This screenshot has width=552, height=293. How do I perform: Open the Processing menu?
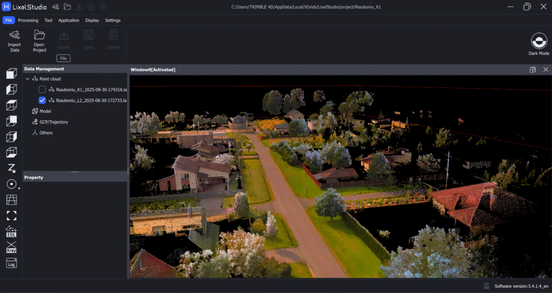click(28, 20)
